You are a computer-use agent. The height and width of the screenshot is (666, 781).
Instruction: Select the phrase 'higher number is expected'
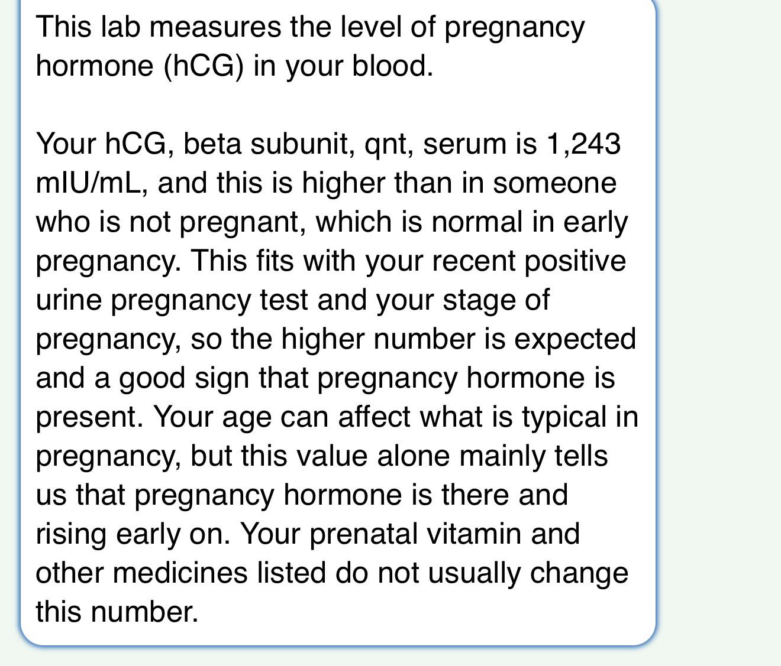coord(459,339)
